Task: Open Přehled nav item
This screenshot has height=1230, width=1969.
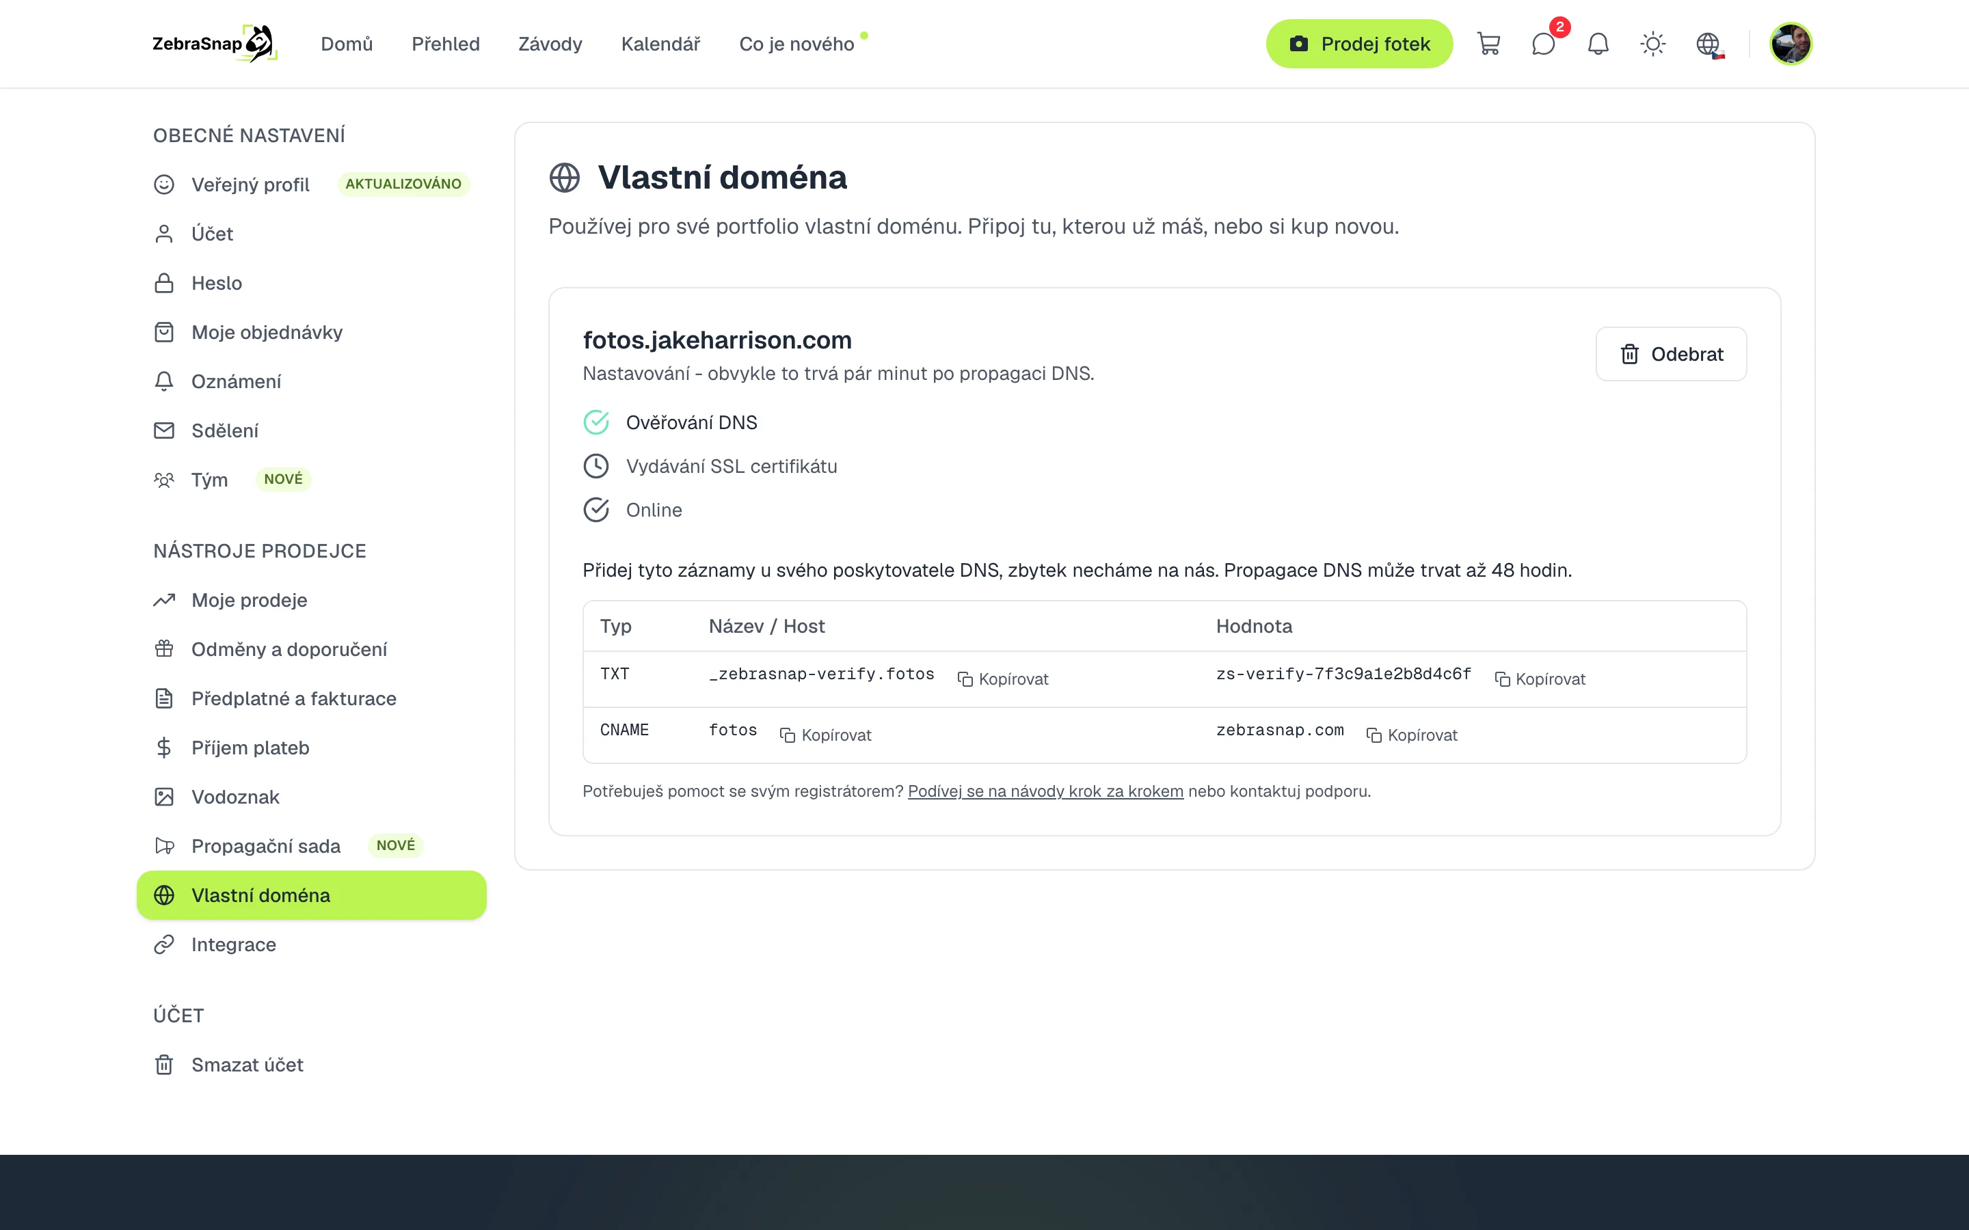Action: click(446, 44)
